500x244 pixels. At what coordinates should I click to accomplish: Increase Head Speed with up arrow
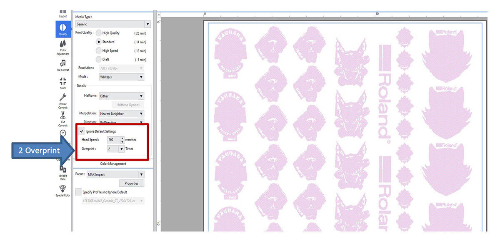[122, 138]
